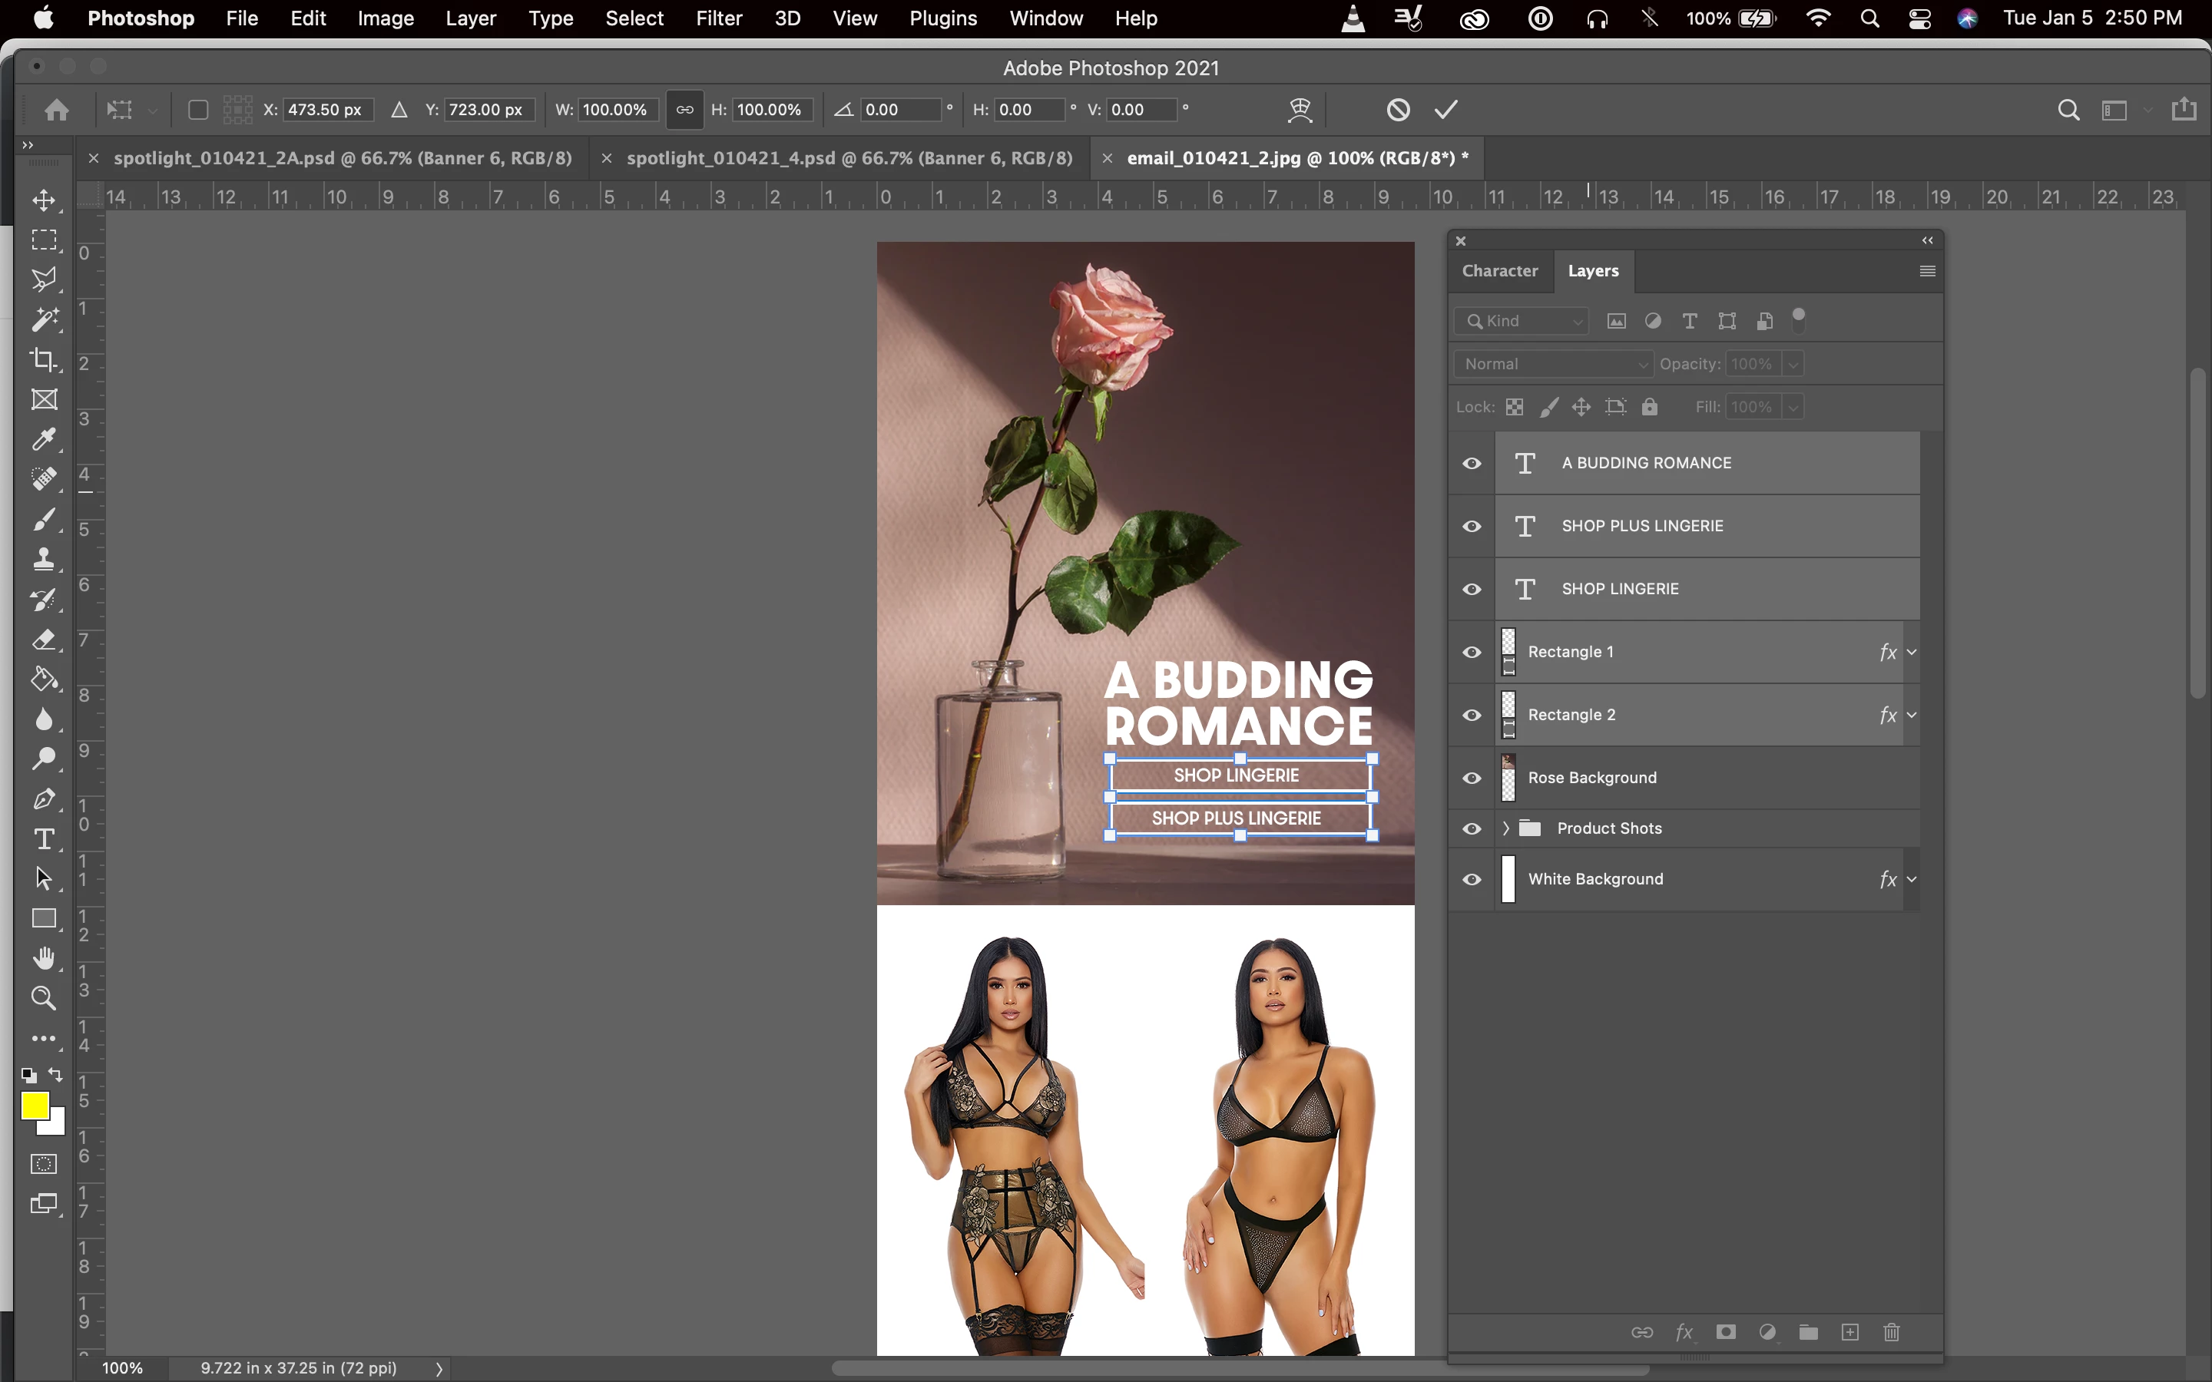
Task: Cancel transform using the circle-slash icon
Action: tap(1398, 110)
